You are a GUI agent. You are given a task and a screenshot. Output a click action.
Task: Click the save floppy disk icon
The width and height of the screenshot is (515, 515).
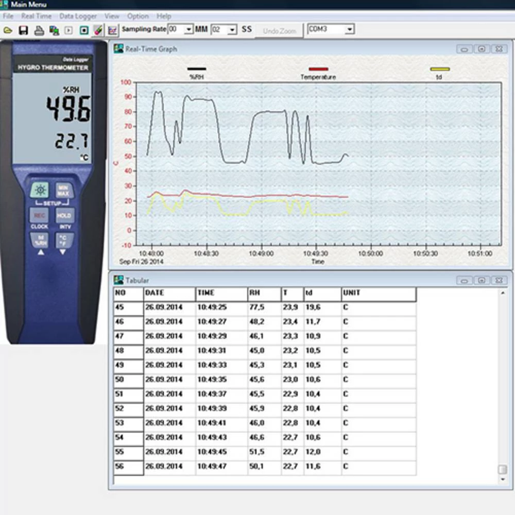pos(23,30)
